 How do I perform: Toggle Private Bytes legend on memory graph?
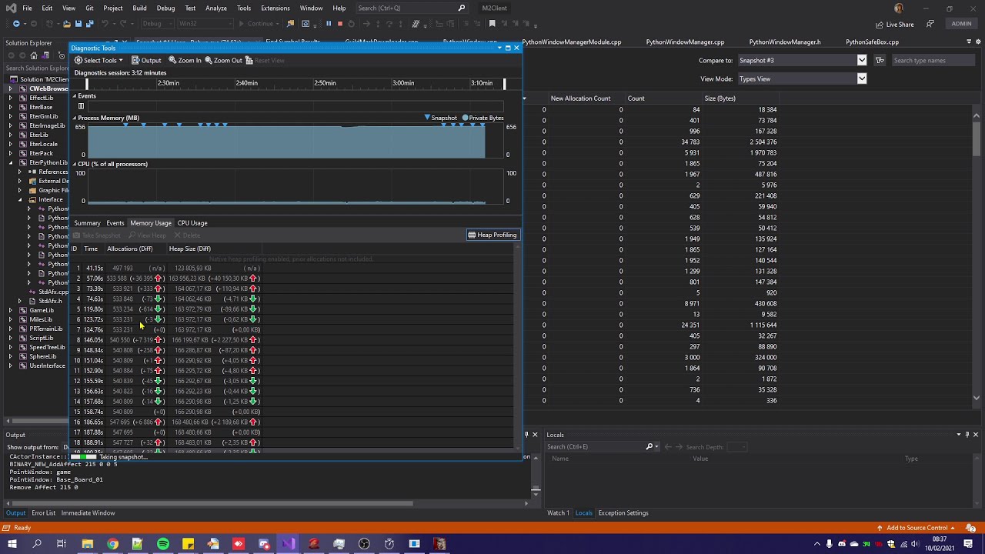coord(482,118)
